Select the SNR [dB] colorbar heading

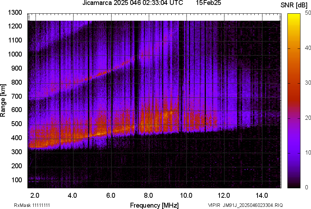coord(295,5)
